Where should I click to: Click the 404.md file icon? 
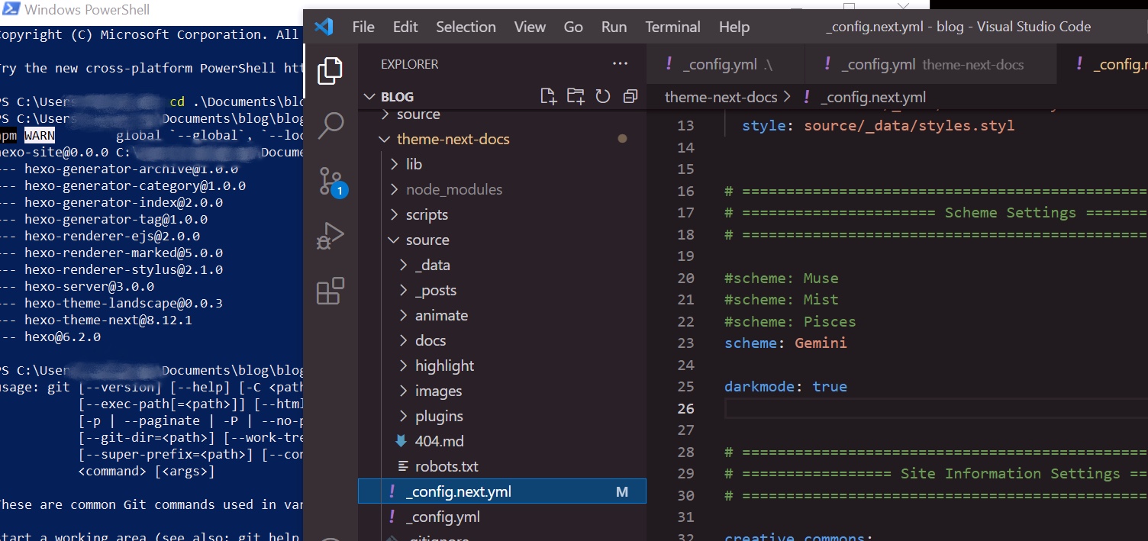401,441
